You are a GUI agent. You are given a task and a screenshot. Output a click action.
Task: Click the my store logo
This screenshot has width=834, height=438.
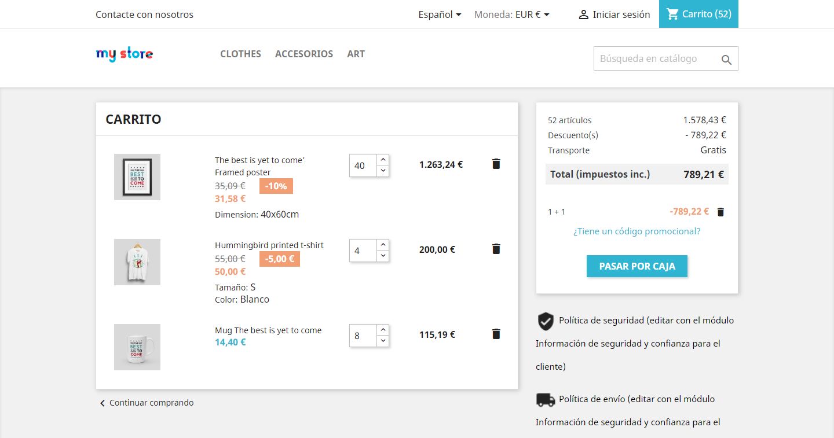tap(125, 54)
